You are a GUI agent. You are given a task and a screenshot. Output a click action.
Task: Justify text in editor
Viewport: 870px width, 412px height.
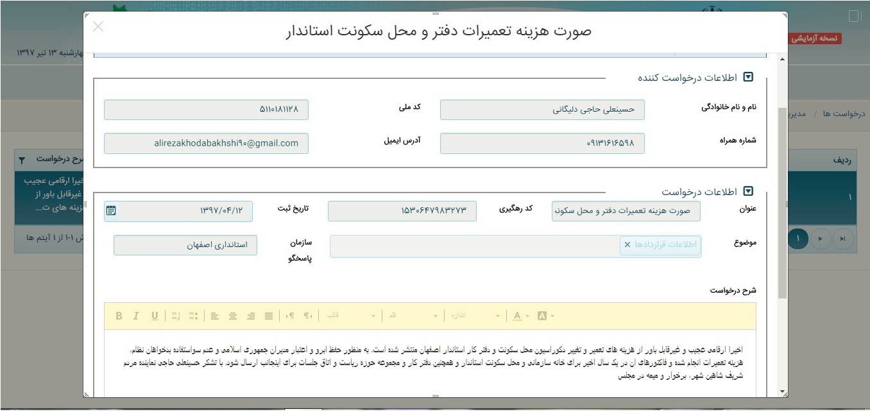coord(269,316)
